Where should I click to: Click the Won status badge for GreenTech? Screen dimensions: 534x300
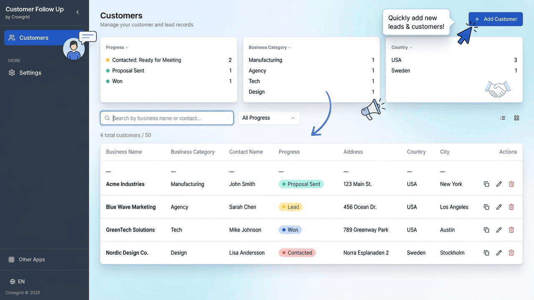(x=290, y=230)
